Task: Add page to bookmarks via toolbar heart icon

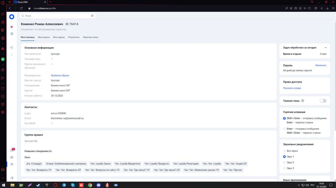Action: point(309,8)
